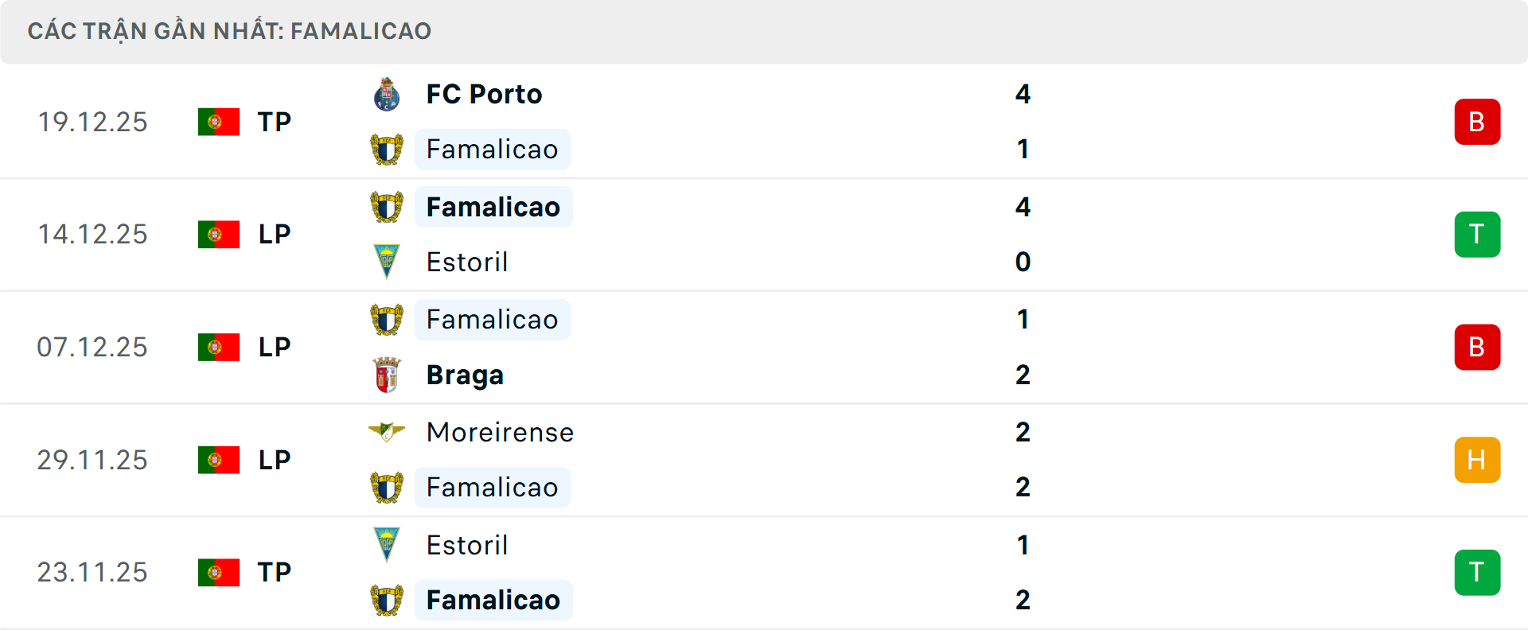Open the Moreirense team link
1528x630 pixels.
[500, 432]
